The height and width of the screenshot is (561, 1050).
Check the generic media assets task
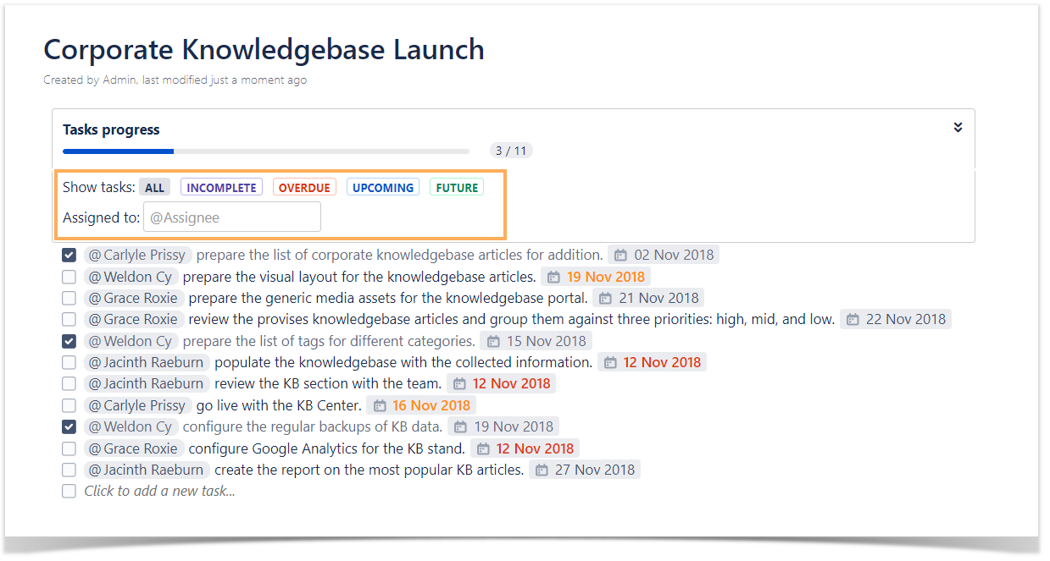click(69, 298)
